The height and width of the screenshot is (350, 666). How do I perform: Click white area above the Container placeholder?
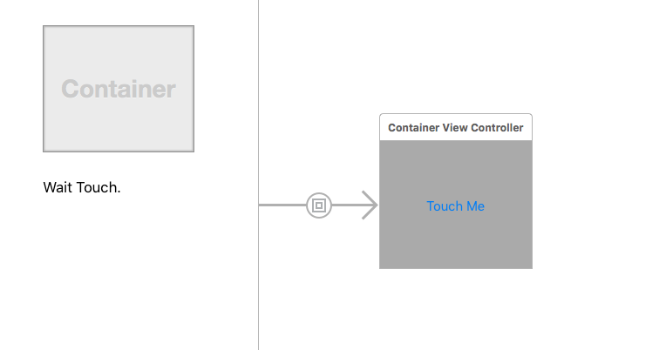(119, 12)
